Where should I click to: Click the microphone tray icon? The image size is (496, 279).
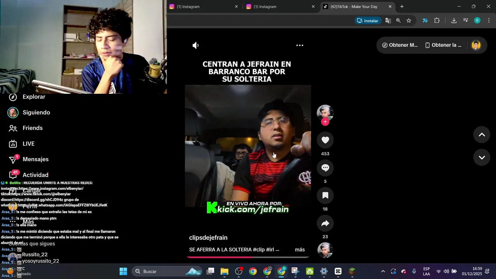click(414, 271)
